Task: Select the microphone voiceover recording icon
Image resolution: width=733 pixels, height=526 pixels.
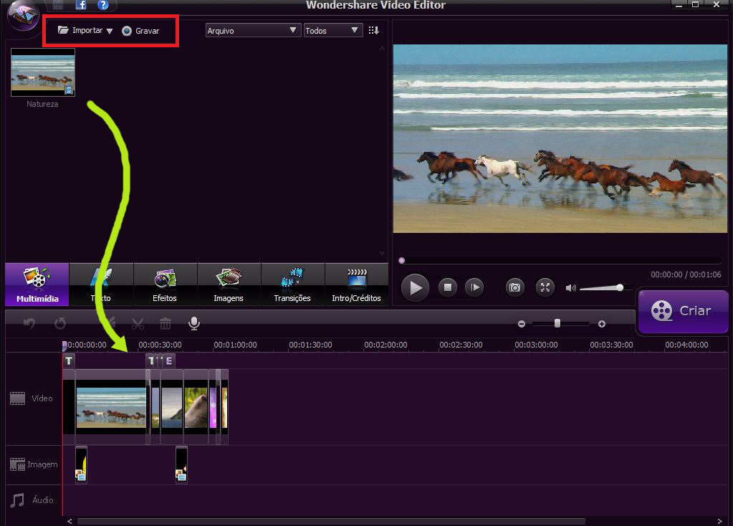Action: tap(193, 323)
